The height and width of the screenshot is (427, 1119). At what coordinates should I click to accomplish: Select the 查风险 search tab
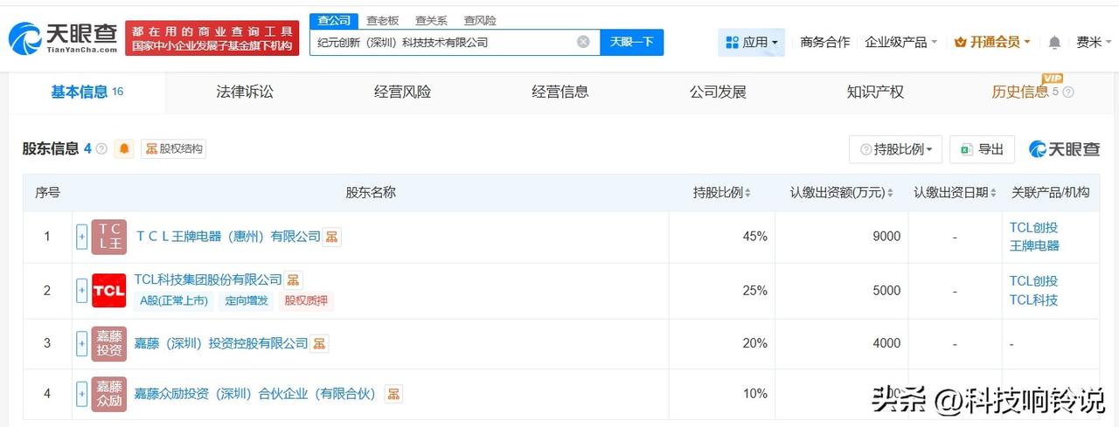(x=480, y=20)
